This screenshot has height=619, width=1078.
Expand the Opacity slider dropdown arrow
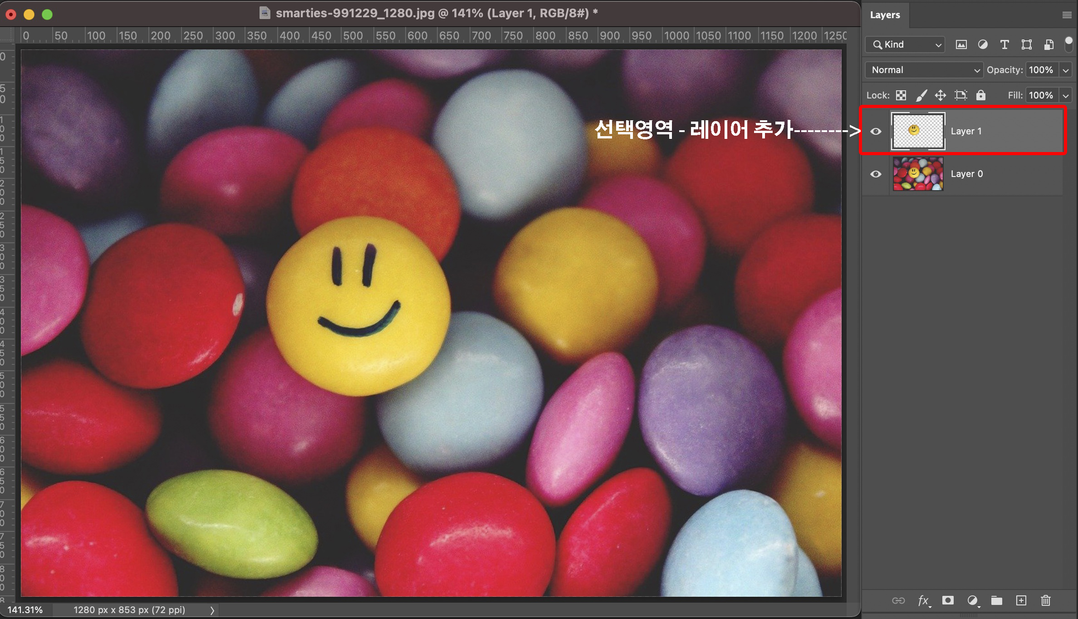(x=1066, y=70)
